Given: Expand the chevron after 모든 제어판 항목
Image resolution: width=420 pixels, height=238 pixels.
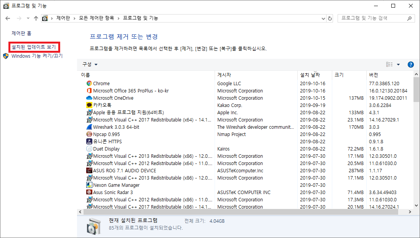Looking at the screenshot, I should (x=118, y=18).
